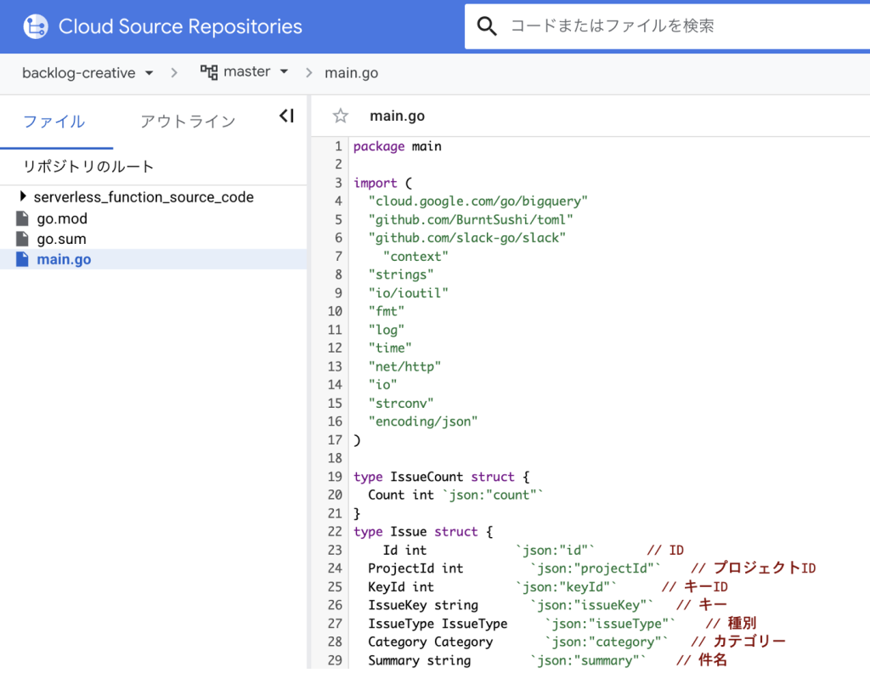This screenshot has width=870, height=673.
Task: Open go.mod from the file tree
Action: pos(62,218)
